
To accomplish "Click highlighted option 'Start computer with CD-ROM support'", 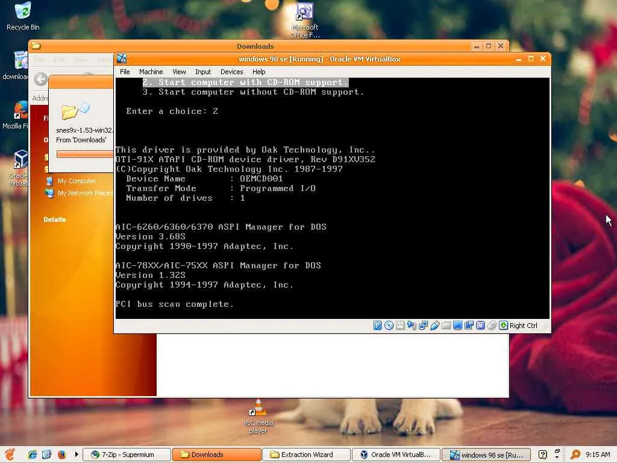I will (246, 82).
